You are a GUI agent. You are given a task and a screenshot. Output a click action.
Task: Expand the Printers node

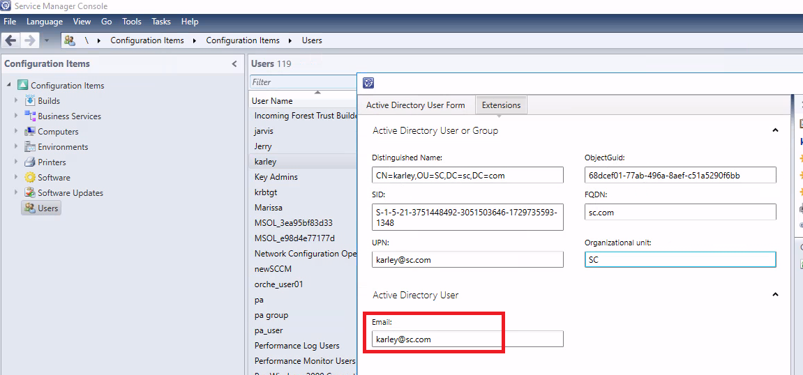pos(16,162)
